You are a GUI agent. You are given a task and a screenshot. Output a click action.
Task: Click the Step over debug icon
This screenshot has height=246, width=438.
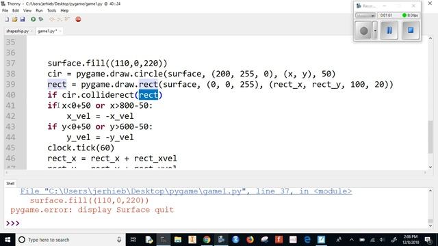52,19
